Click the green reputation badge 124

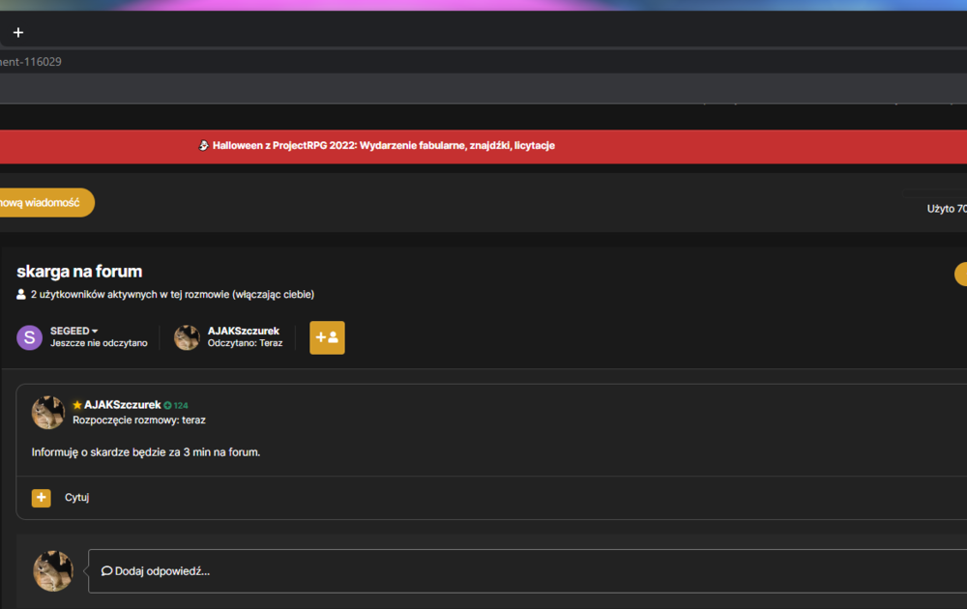176,406
